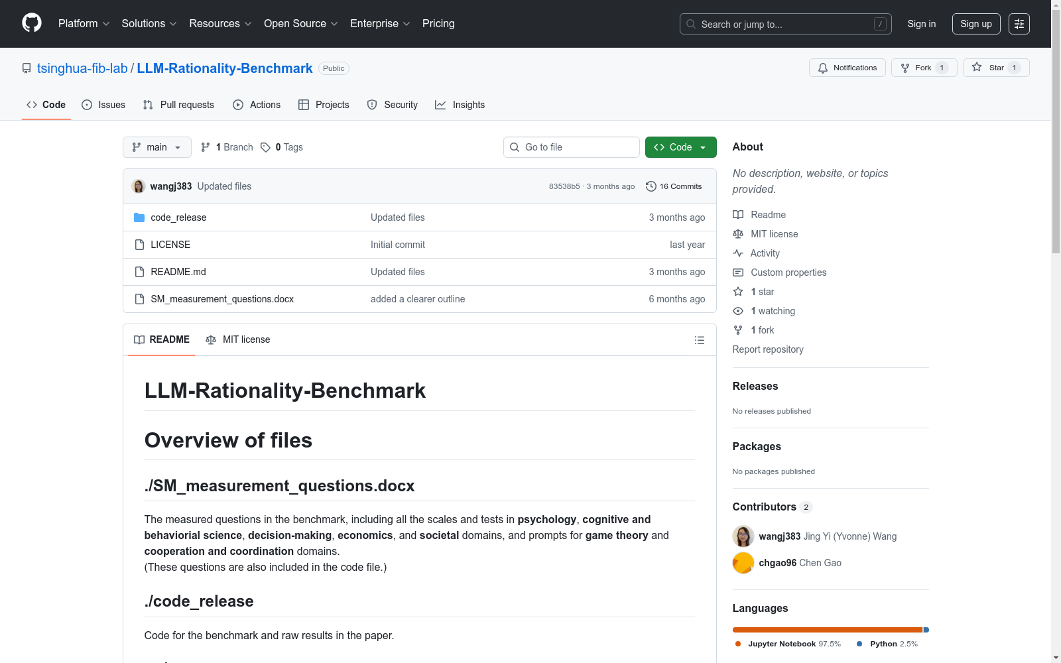Click the magnifier icon in Go to file
1061x663 pixels.
click(515, 147)
